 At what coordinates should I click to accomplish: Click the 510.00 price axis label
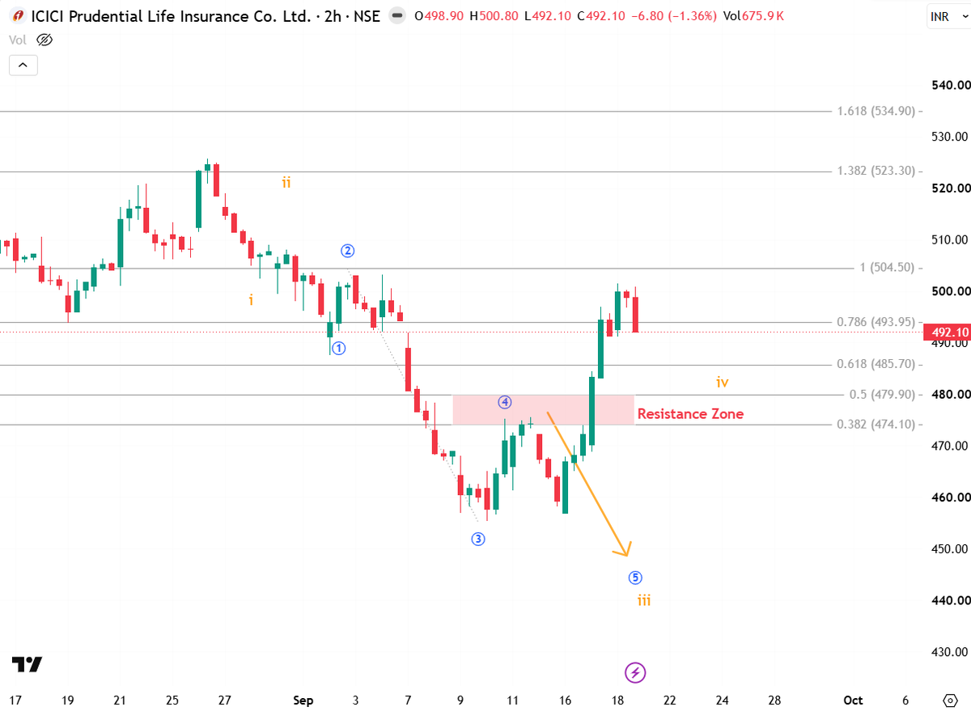[x=948, y=239]
